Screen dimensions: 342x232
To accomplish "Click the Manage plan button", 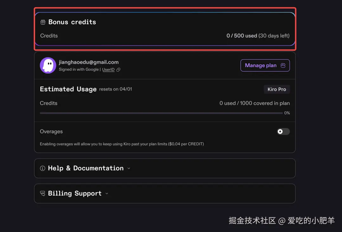I will point(265,66).
